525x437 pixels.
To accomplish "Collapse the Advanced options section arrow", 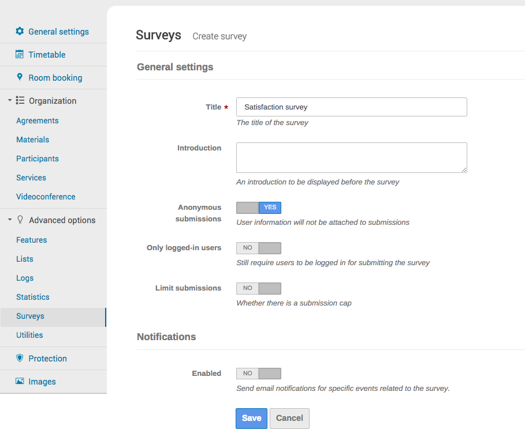I will 10,220.
